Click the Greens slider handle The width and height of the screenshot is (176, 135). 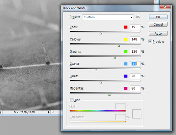coord(115,58)
